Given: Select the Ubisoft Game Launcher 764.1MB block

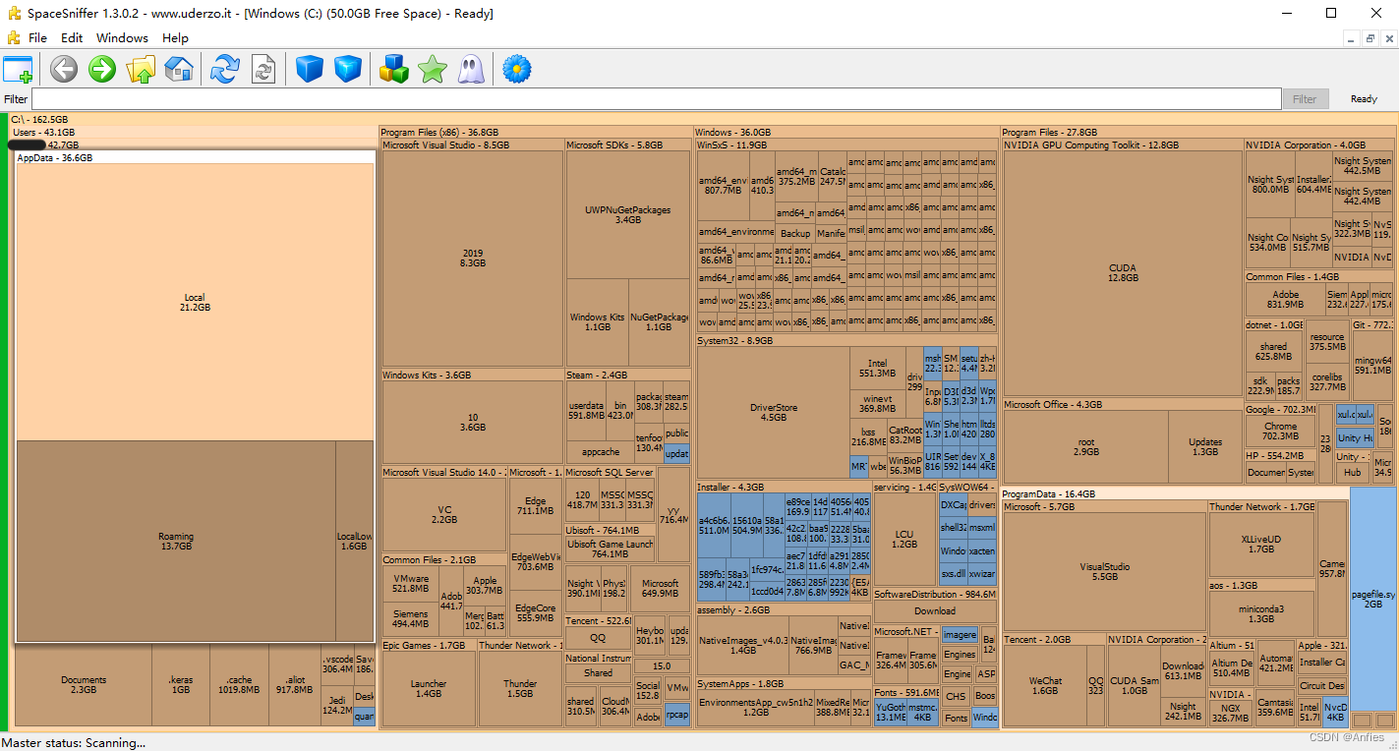Looking at the screenshot, I should 610,549.
